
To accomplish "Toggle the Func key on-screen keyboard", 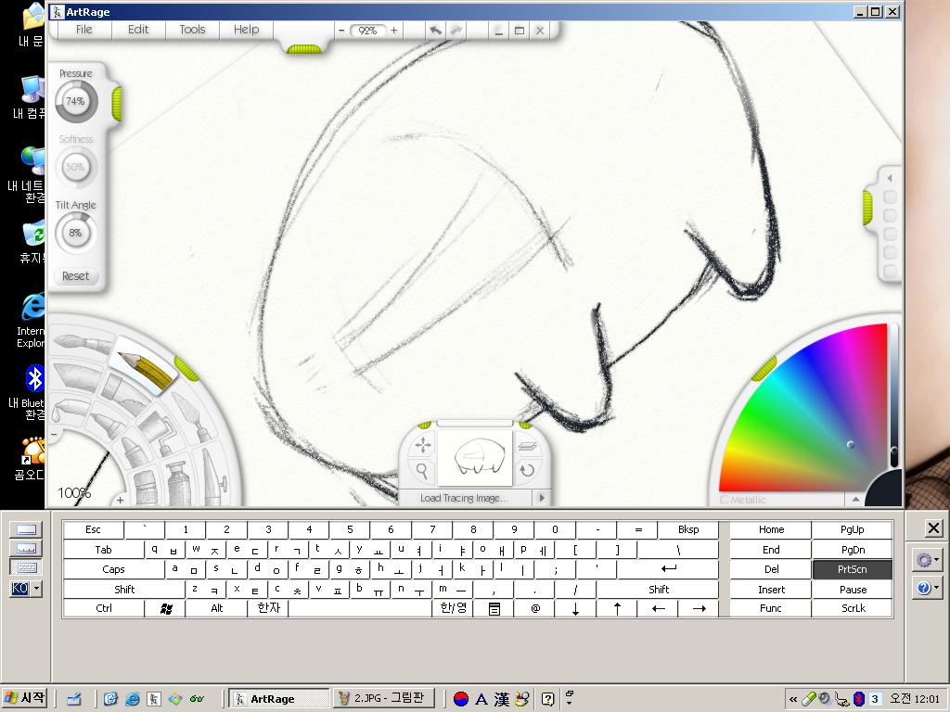I will click(770, 608).
